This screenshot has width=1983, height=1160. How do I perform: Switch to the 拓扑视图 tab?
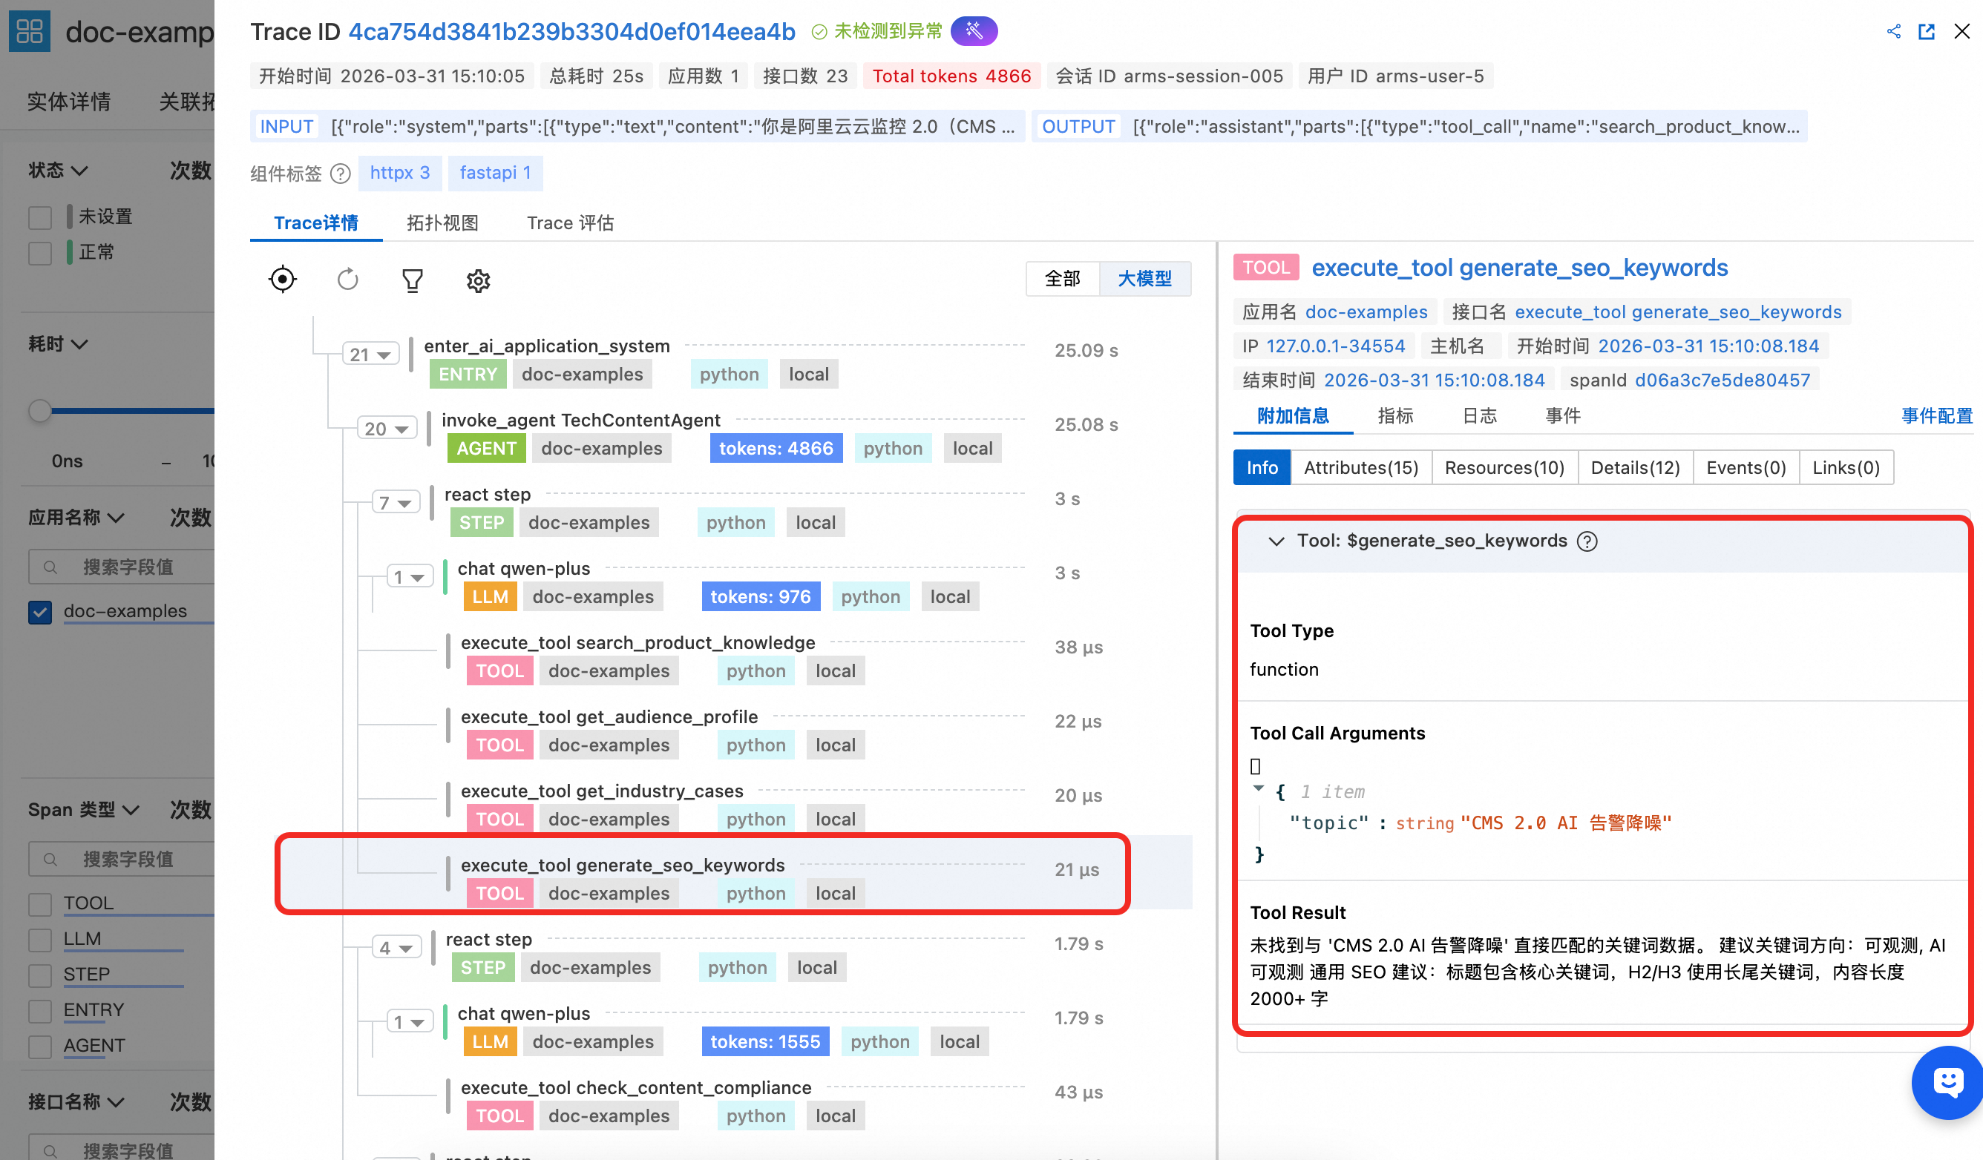442,223
